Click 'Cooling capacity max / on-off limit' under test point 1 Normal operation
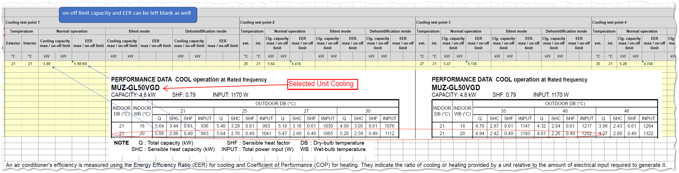The width and height of the screenshot is (679, 173). pos(55,43)
